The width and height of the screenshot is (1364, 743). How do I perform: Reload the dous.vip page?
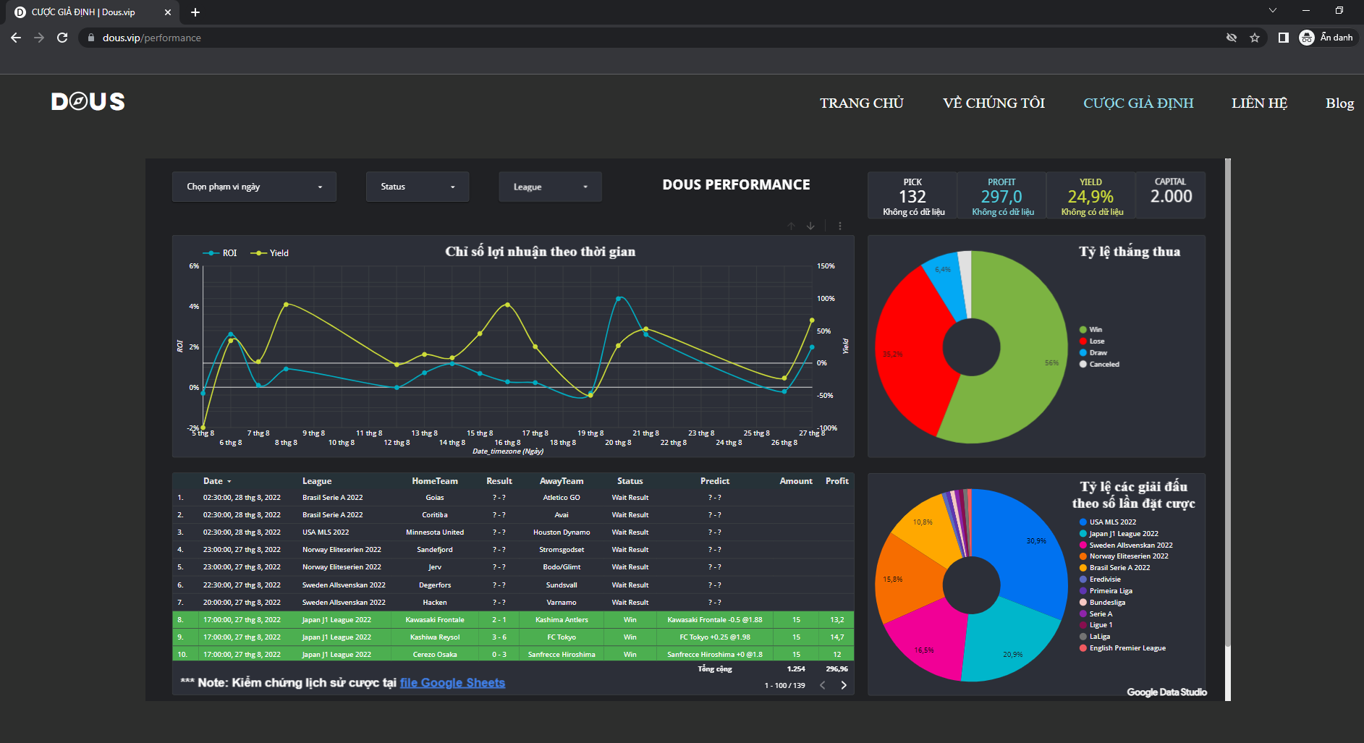point(62,38)
